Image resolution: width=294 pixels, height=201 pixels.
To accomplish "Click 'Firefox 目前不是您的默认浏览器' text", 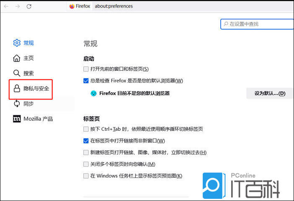I will [134, 93].
